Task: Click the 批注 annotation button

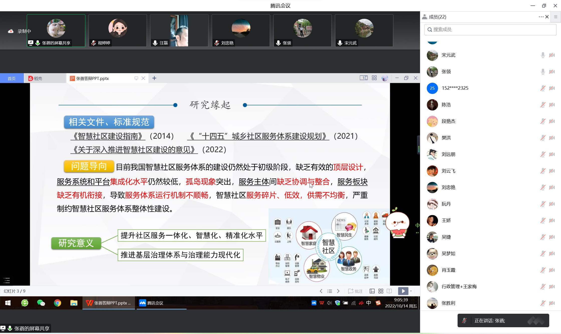Action: pyautogui.click(x=355, y=291)
